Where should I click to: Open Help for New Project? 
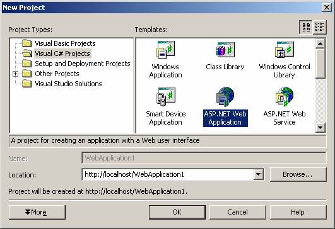coord(298,212)
